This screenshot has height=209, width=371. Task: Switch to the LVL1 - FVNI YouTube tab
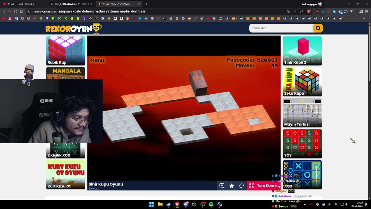(x=23, y=4)
